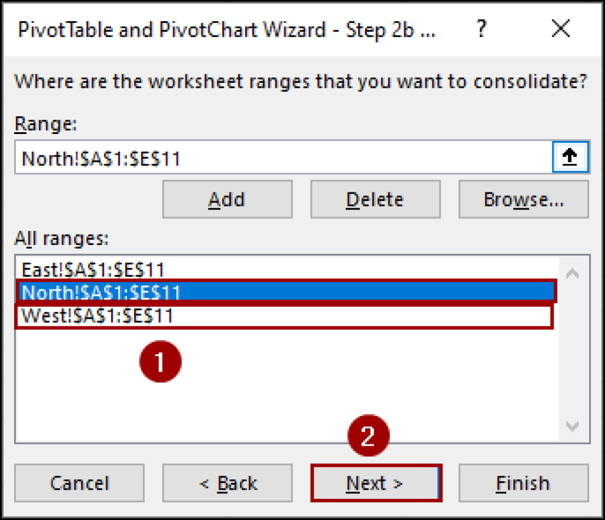This screenshot has height=520, width=605.
Task: Go back with the Back button
Action: [227, 482]
